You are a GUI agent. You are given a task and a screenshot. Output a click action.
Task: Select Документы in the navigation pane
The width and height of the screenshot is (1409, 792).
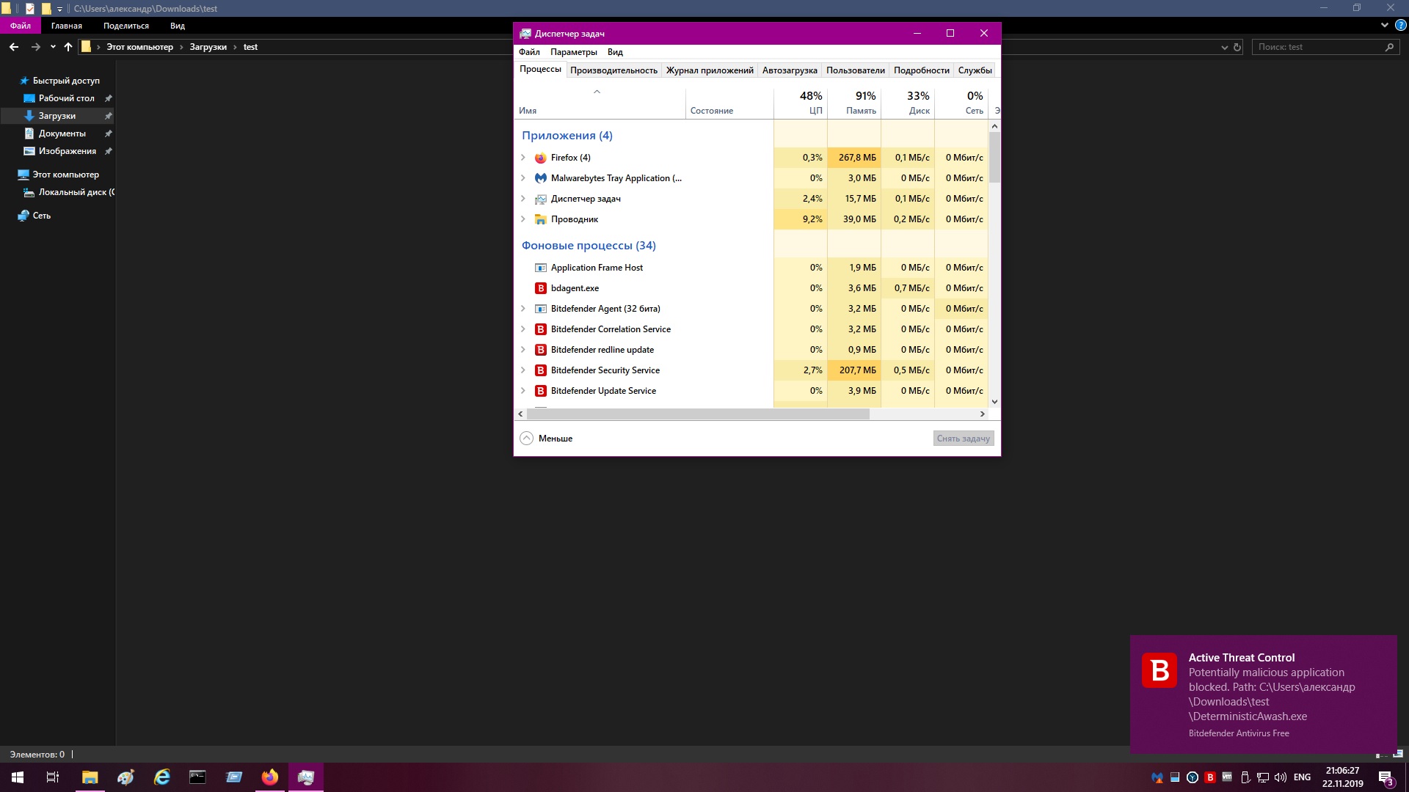click(x=62, y=133)
